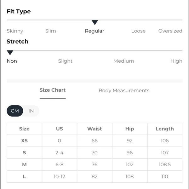Select the Loose fit label

pyautogui.click(x=138, y=31)
